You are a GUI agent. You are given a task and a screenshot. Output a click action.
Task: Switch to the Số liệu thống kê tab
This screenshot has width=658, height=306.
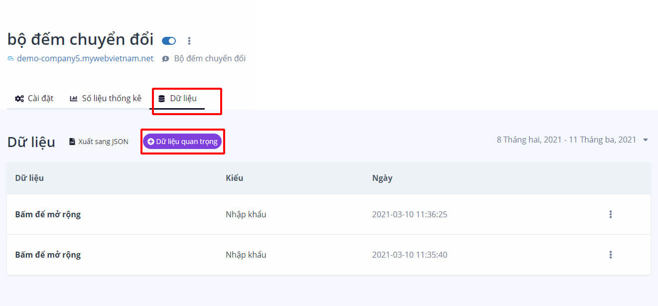(x=106, y=98)
